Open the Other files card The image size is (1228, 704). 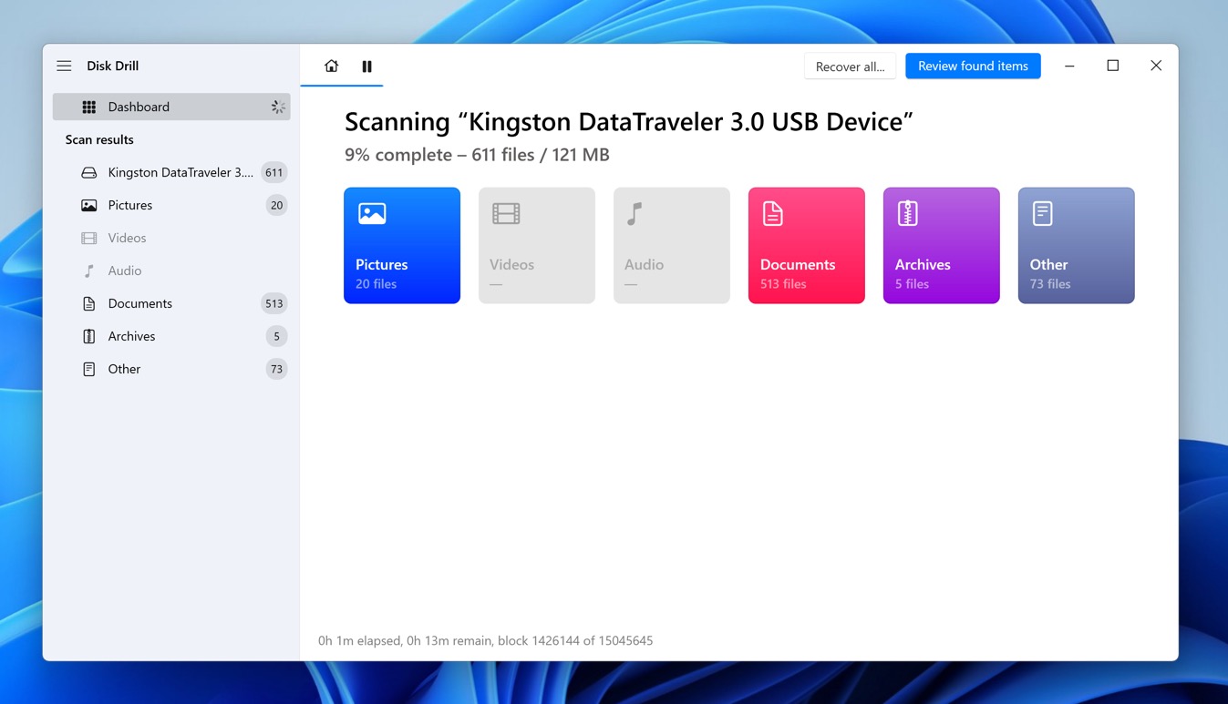pos(1077,245)
